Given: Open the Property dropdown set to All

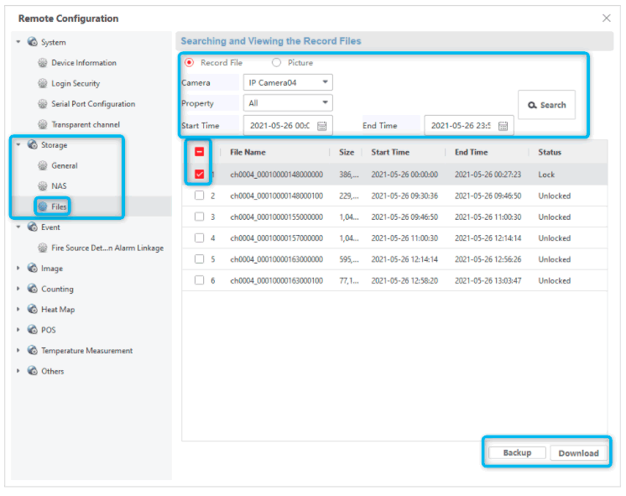Looking at the screenshot, I should click(x=288, y=103).
